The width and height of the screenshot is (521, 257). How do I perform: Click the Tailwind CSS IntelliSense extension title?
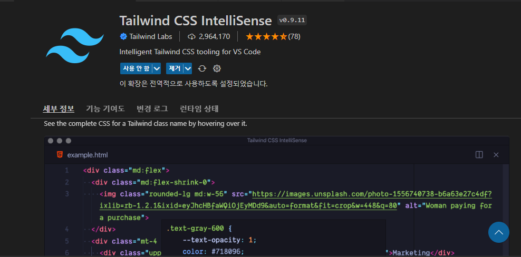coord(196,21)
